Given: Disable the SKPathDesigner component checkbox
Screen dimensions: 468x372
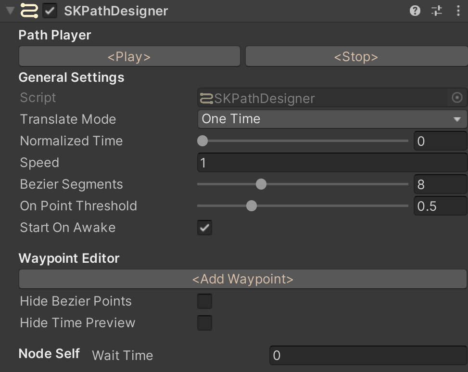Looking at the screenshot, I should pos(50,11).
